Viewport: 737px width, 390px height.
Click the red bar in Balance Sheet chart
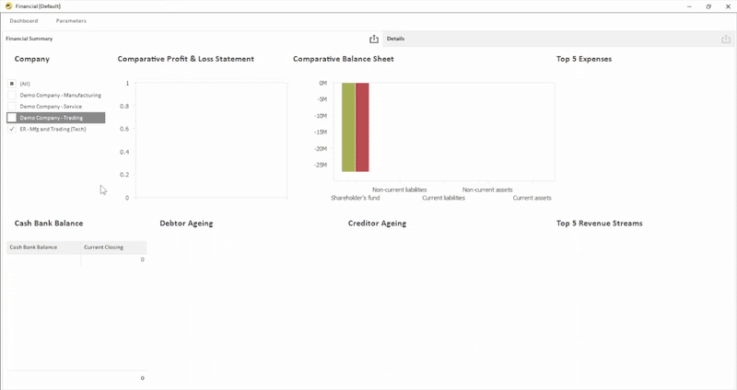coord(362,127)
